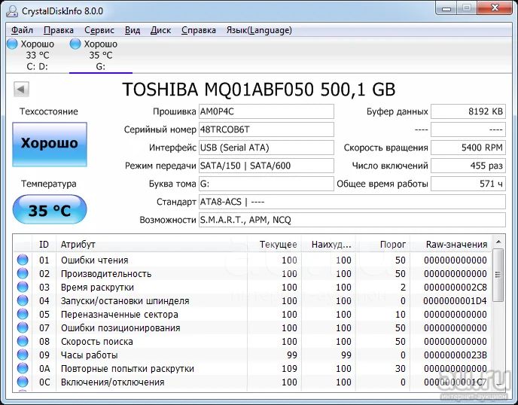This screenshot has height=405, width=518.
Task: Click the Число включений value 455 раз
Action: click(x=468, y=166)
